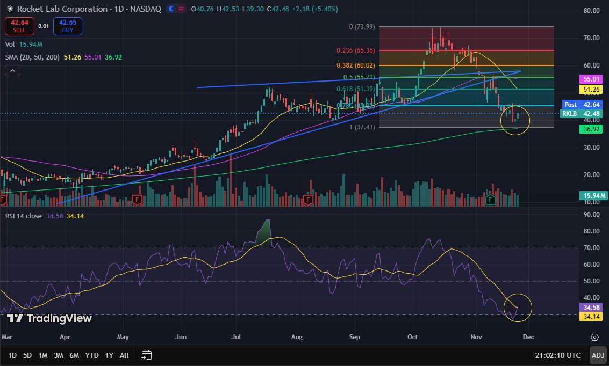Open timezone menu at 21:02:10 UTC
609x366 pixels.
tap(557, 355)
